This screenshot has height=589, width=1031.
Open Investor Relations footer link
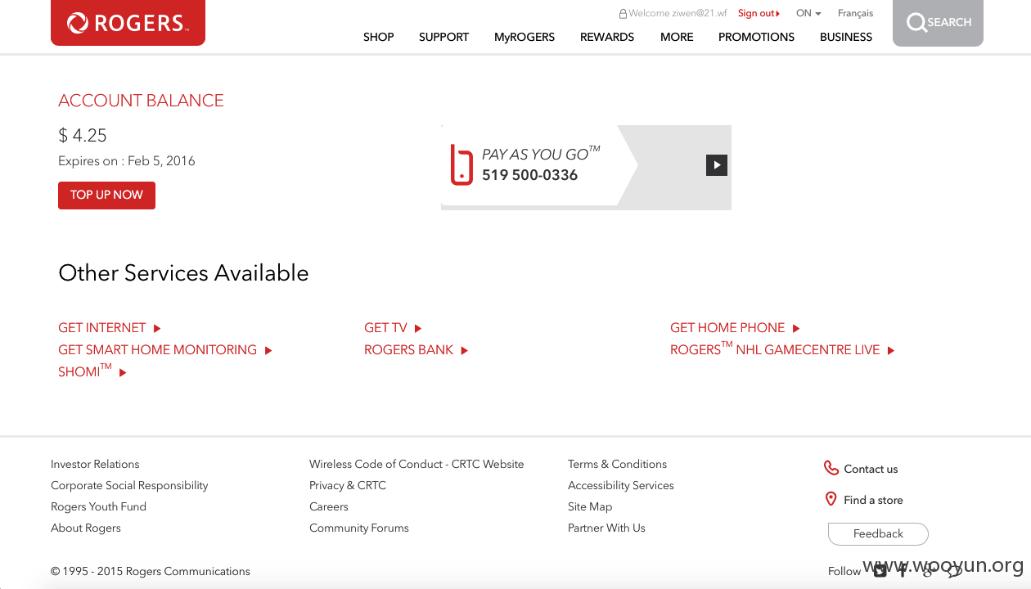(95, 464)
